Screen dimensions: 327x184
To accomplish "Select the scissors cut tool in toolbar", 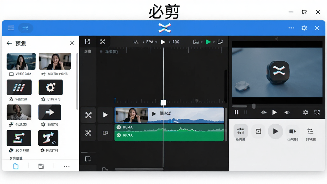I will tap(103, 42).
